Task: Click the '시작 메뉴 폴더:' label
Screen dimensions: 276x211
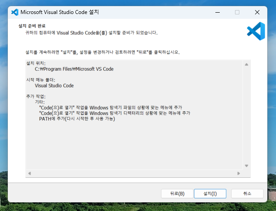Action: point(41,80)
